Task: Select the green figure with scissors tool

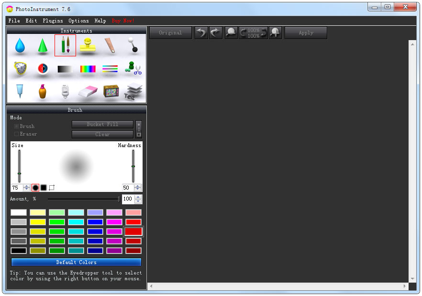Action: (133, 68)
